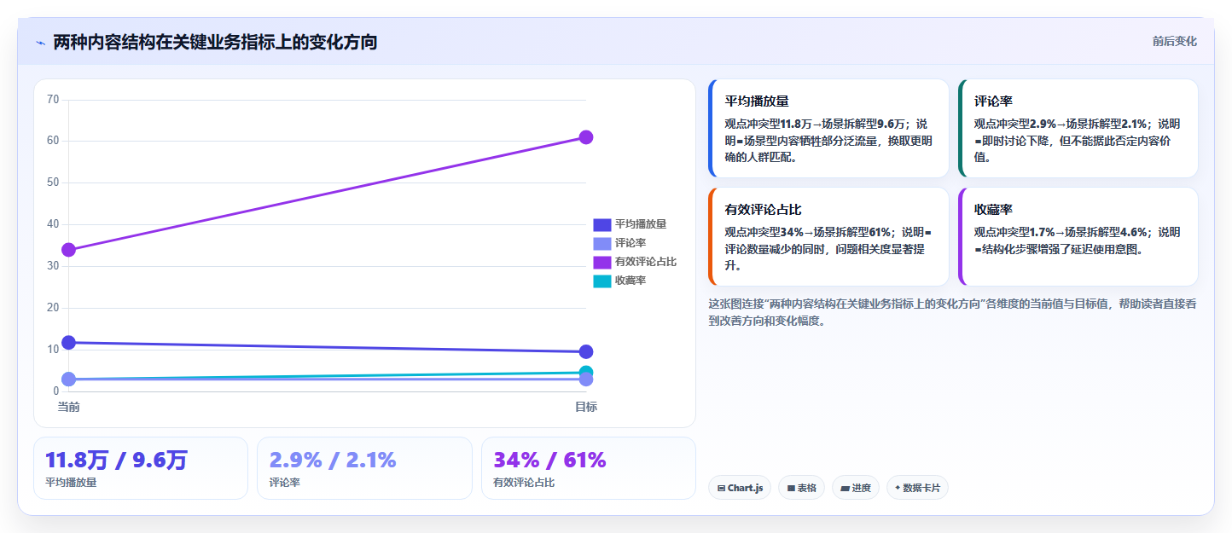Select the 34% / 61% stat card
The image size is (1232, 533).
(x=589, y=468)
